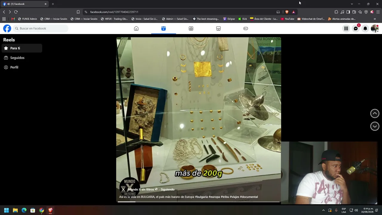Seek in the reel progress bar
This screenshot has width=382, height=215.
198,202
